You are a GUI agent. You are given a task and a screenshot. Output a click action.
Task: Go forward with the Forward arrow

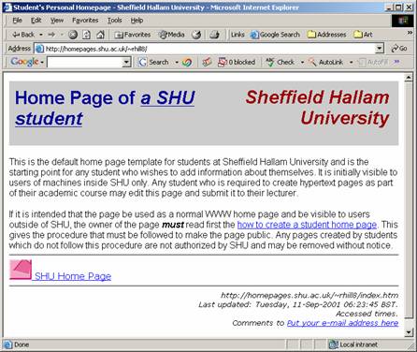point(51,35)
